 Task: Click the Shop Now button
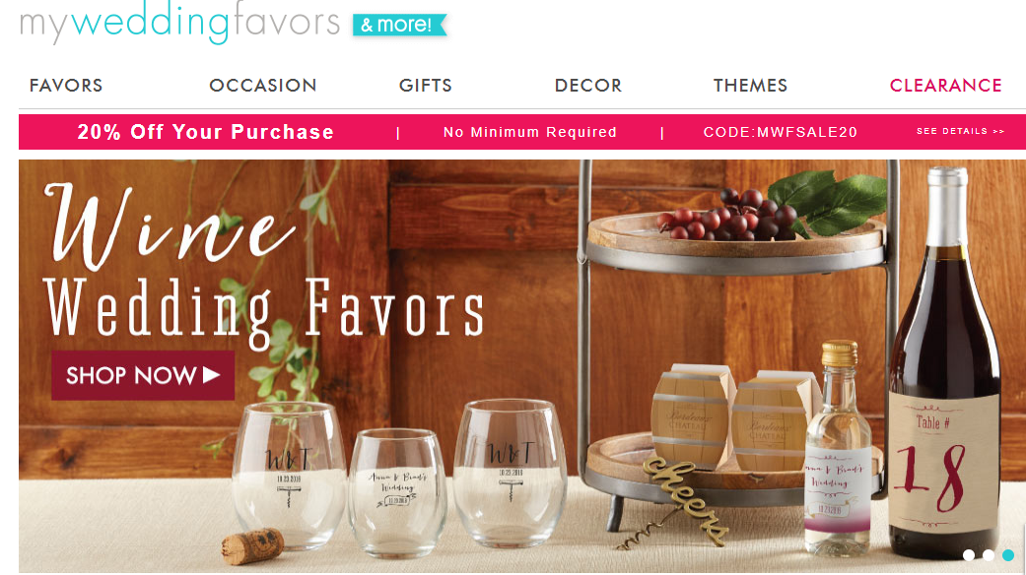pyautogui.click(x=143, y=375)
